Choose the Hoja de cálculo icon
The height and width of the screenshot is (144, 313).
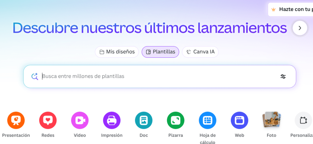pyautogui.click(x=208, y=120)
